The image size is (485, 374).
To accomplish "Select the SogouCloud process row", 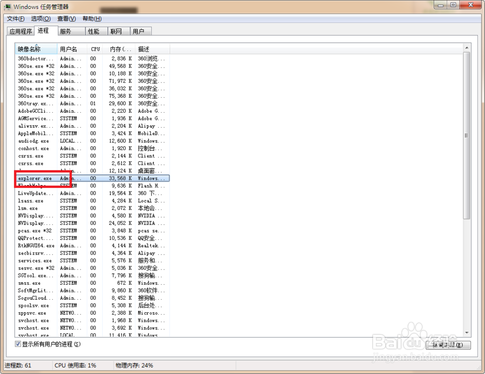I will click(92, 298).
